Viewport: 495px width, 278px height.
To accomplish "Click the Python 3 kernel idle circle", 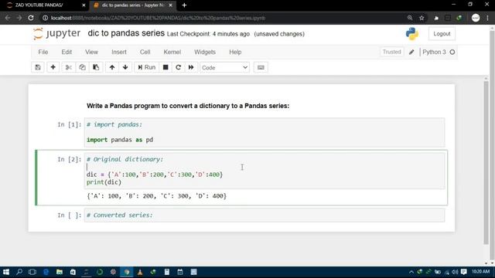I will [x=452, y=52].
